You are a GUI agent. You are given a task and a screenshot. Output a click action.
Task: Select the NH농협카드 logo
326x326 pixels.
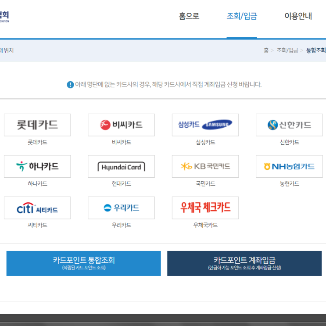289,166
